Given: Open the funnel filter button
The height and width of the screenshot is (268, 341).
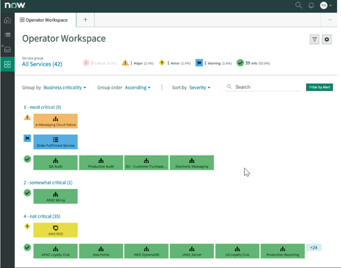Looking at the screenshot, I should (x=314, y=39).
